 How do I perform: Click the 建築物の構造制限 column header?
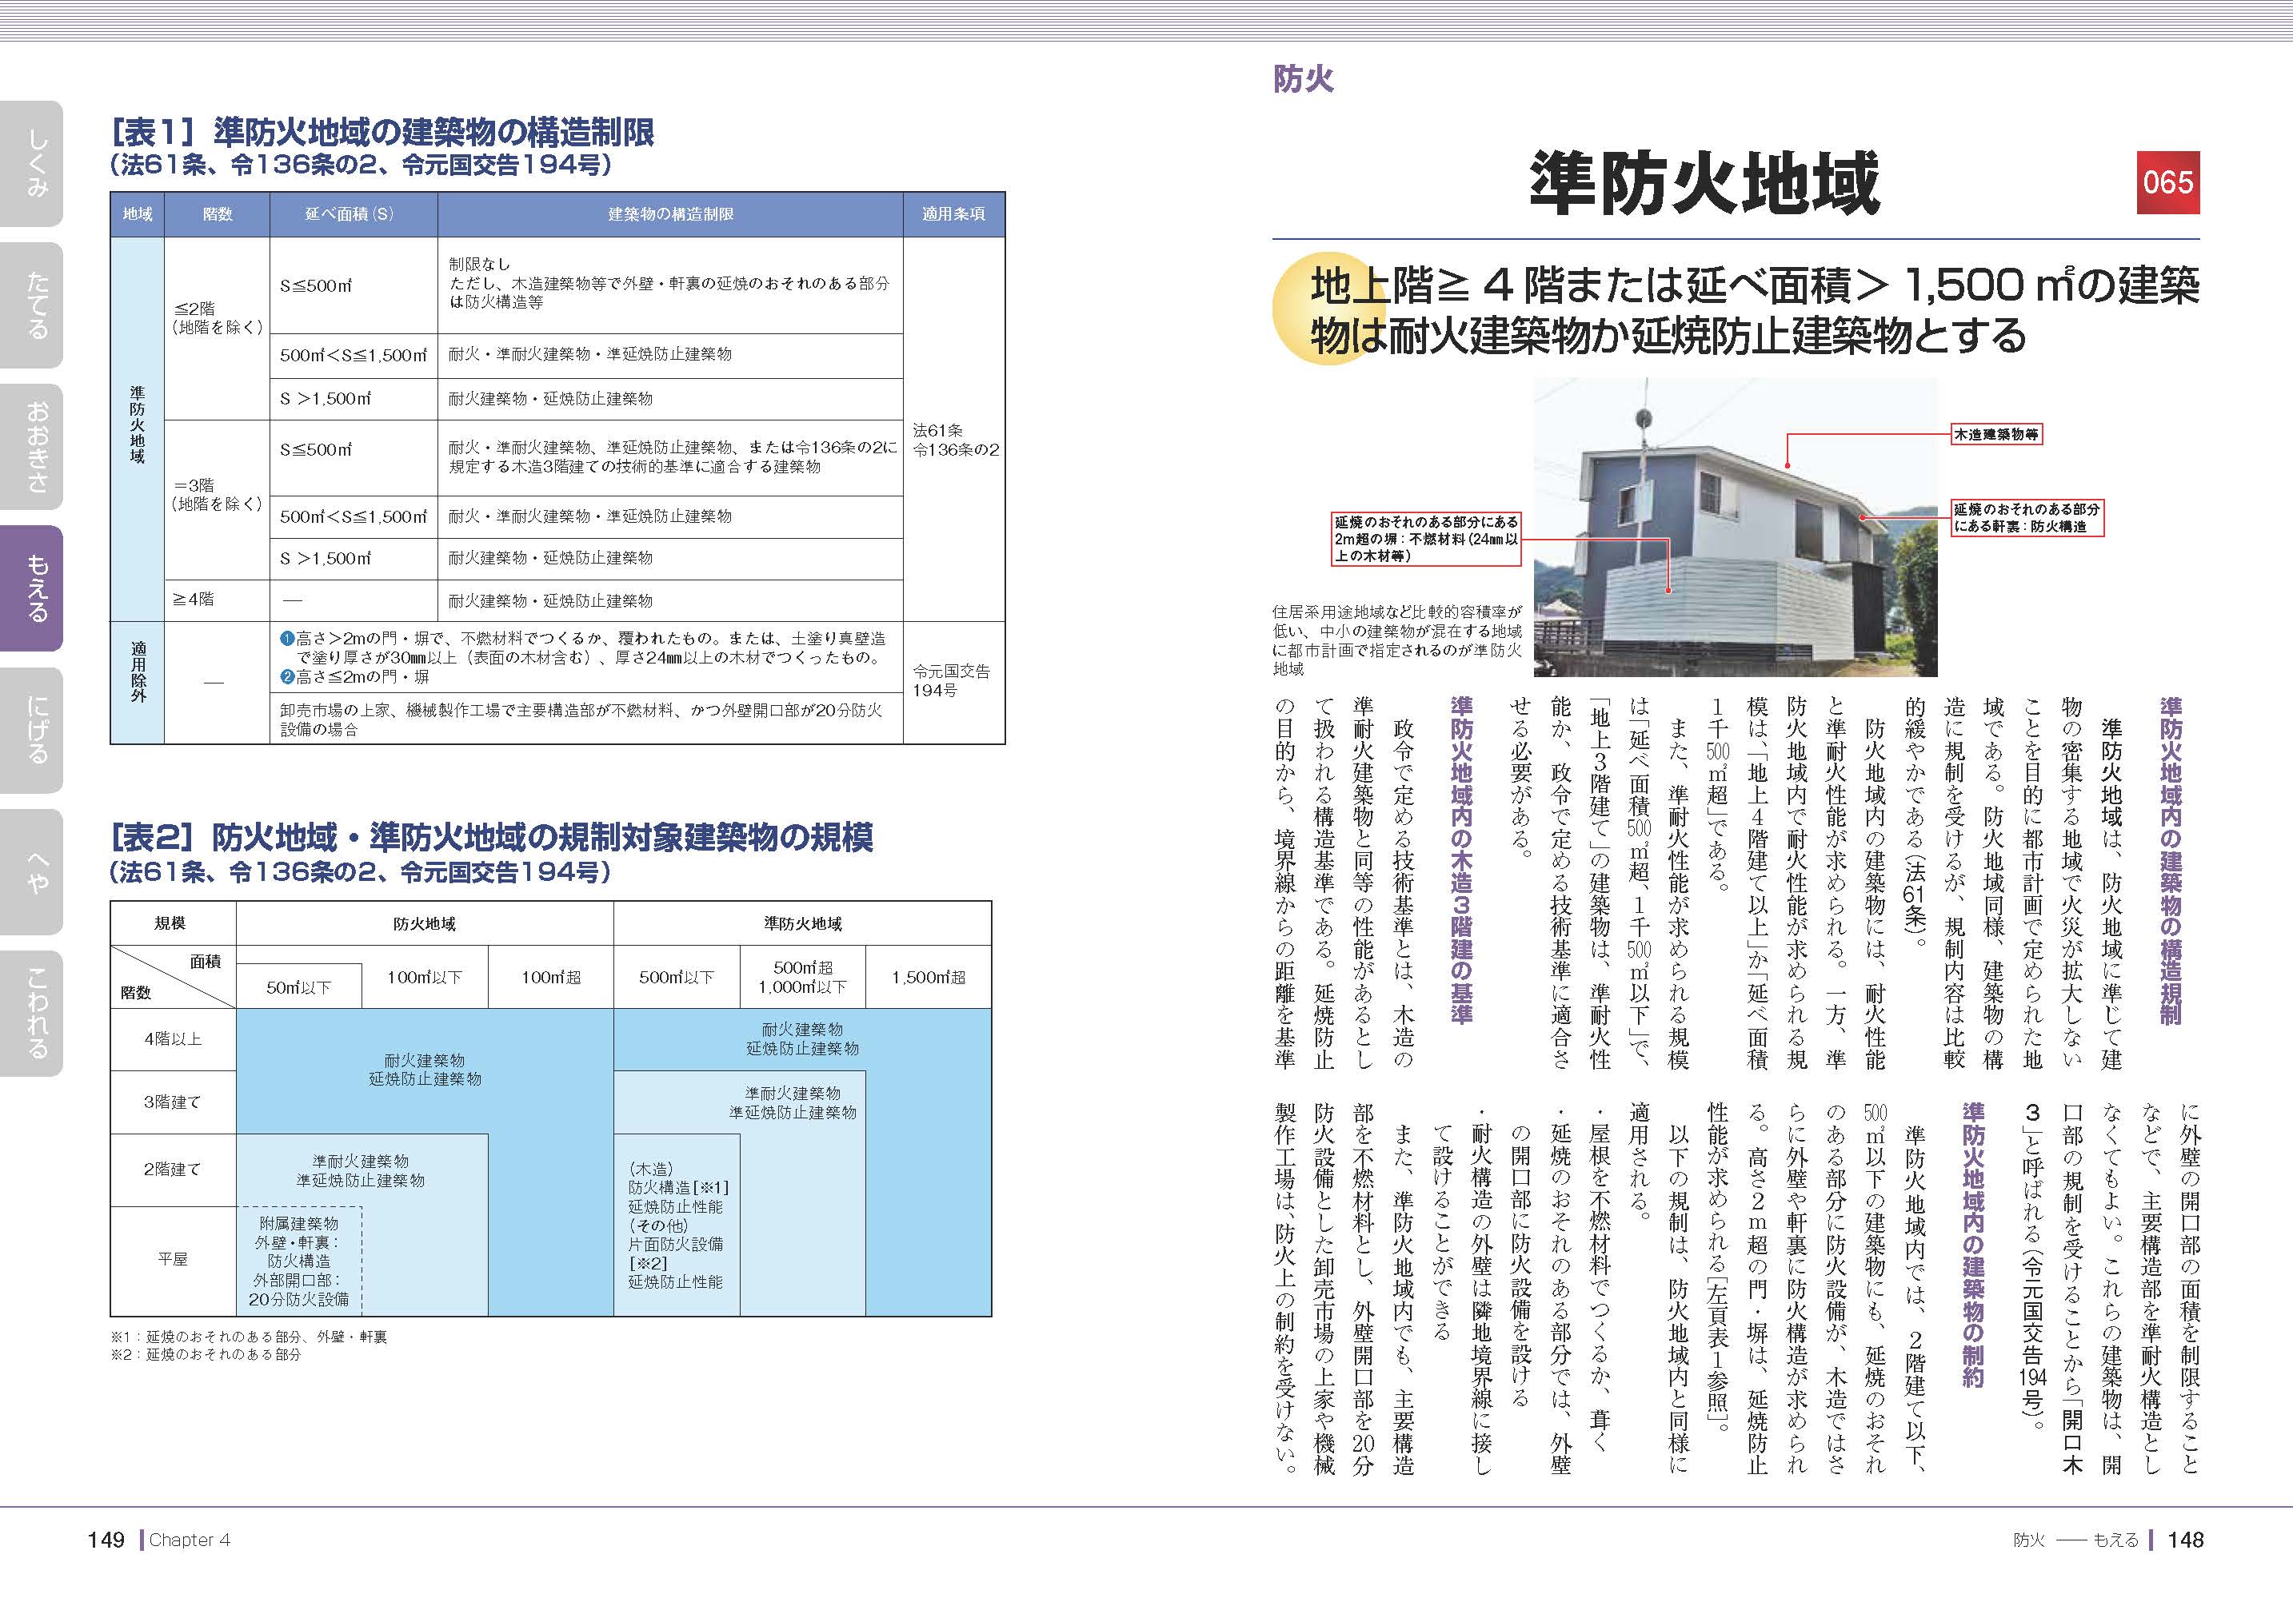670,214
